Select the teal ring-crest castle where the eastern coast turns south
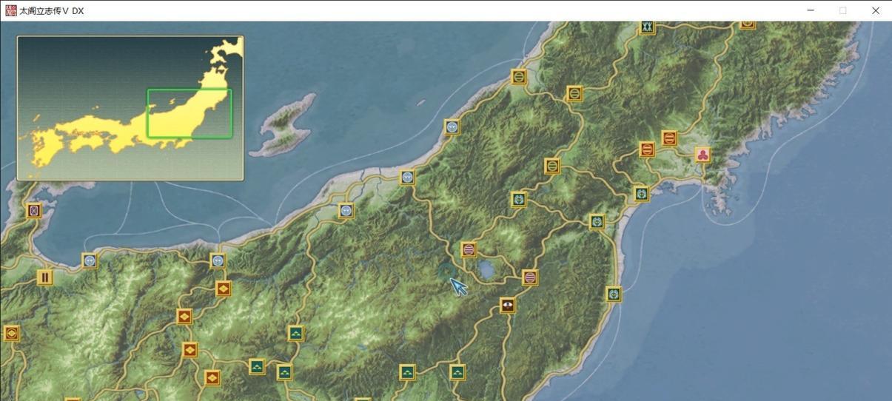Image resolution: width=892 pixels, height=401 pixels. click(x=597, y=221)
